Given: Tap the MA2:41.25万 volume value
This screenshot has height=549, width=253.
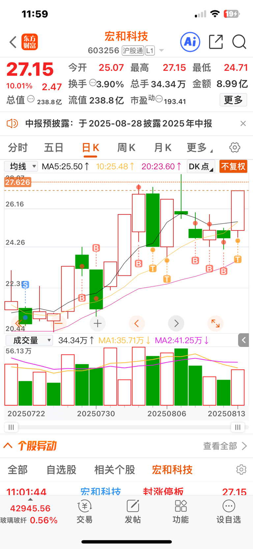Looking at the screenshot, I should coord(182,340).
